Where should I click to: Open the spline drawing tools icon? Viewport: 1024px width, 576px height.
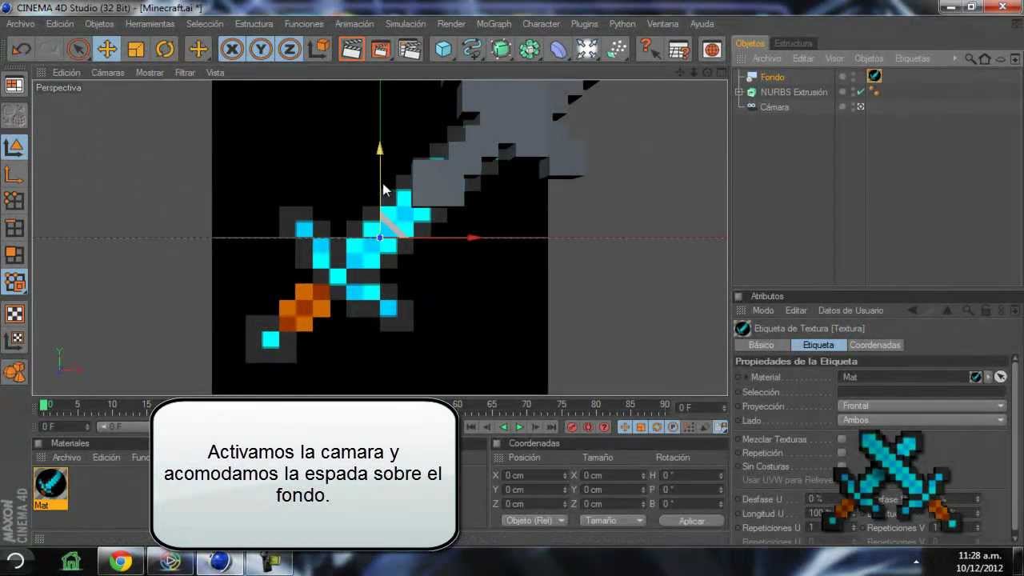(x=472, y=50)
